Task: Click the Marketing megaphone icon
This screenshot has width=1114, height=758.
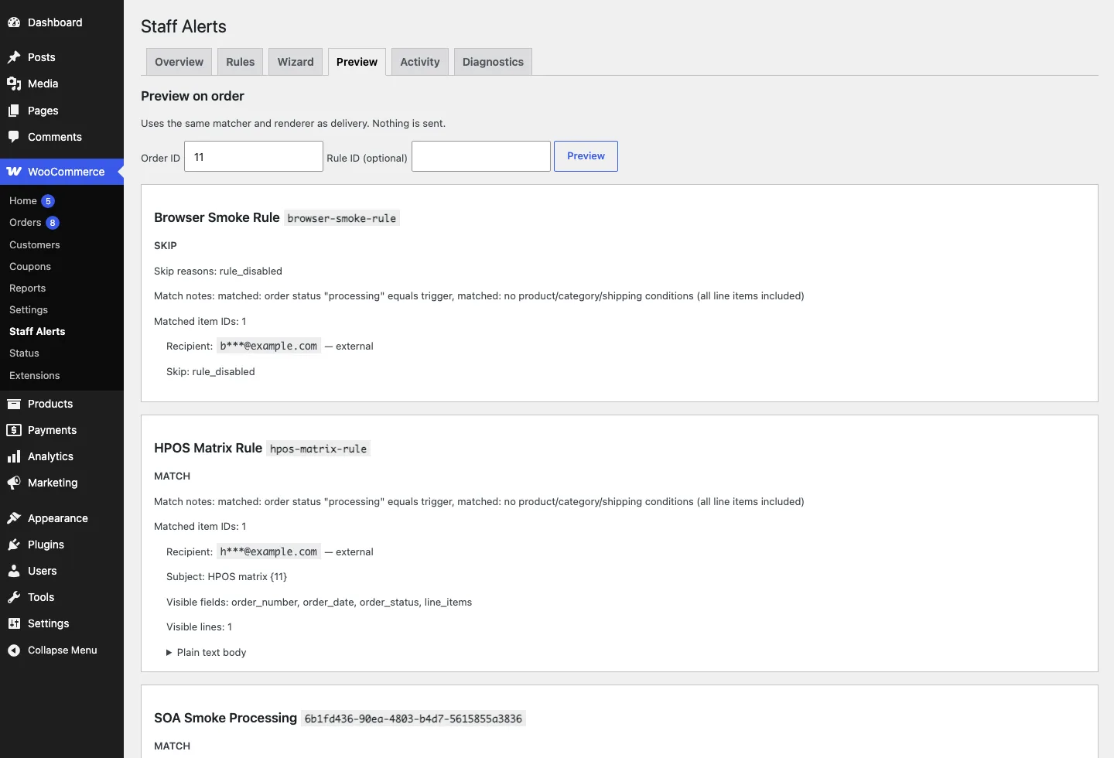Action: pos(14,483)
